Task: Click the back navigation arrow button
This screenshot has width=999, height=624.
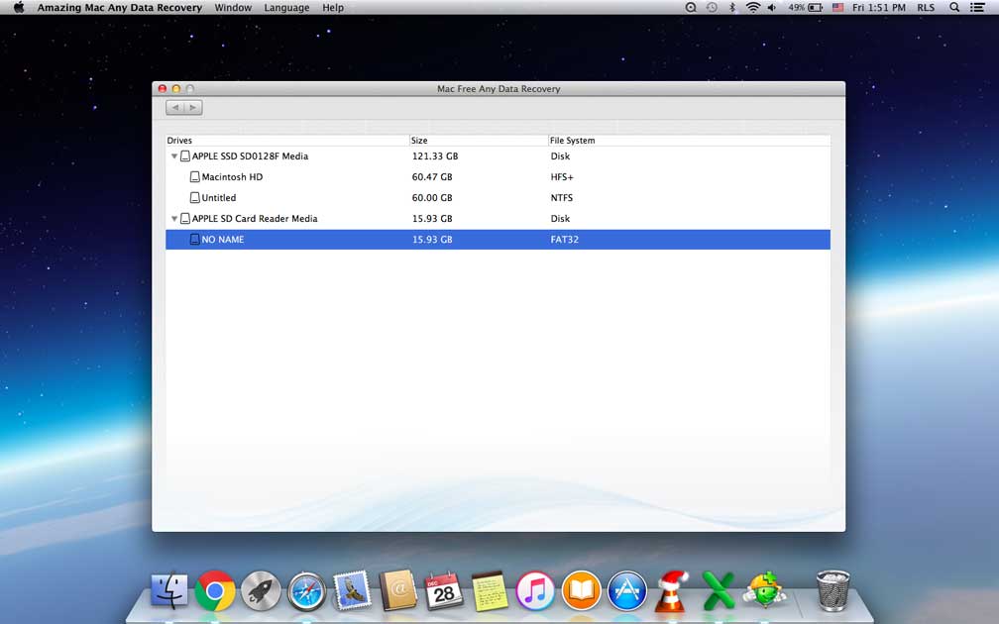Action: pos(175,107)
